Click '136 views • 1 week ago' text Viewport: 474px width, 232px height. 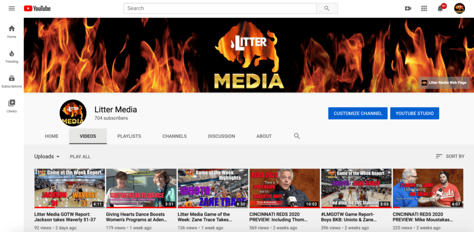coord(200,228)
